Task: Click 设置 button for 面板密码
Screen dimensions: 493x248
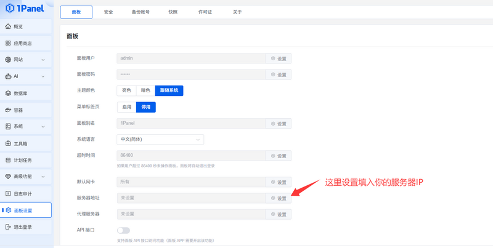Action: (279, 74)
